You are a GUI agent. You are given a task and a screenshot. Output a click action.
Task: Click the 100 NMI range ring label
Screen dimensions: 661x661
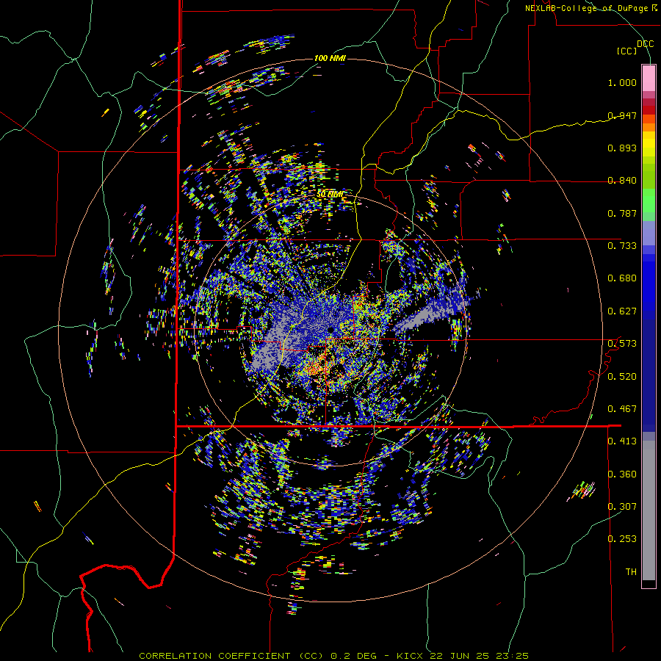tap(330, 58)
